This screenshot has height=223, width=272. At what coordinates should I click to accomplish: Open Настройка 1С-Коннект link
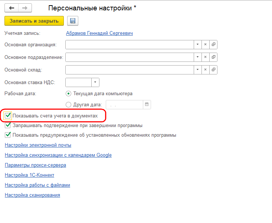(x=29, y=175)
